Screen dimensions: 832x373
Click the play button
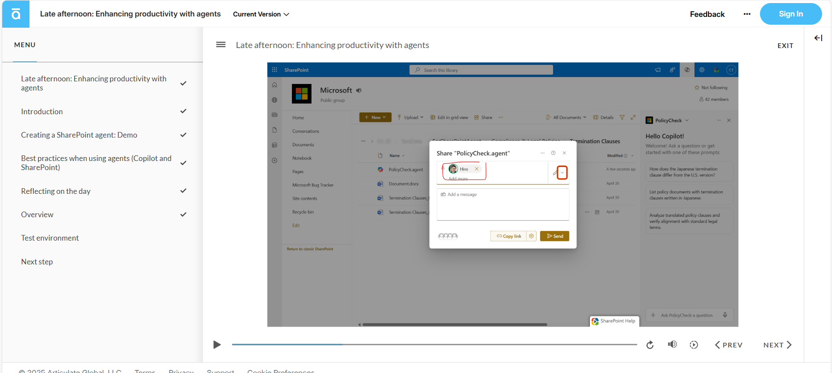217,344
